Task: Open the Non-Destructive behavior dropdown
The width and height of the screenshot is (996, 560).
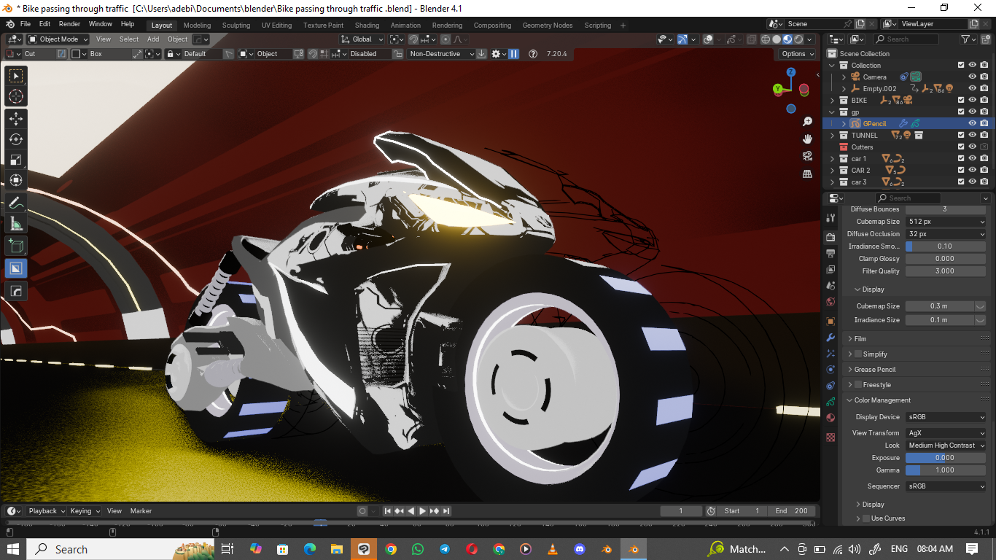Action: tap(442, 54)
